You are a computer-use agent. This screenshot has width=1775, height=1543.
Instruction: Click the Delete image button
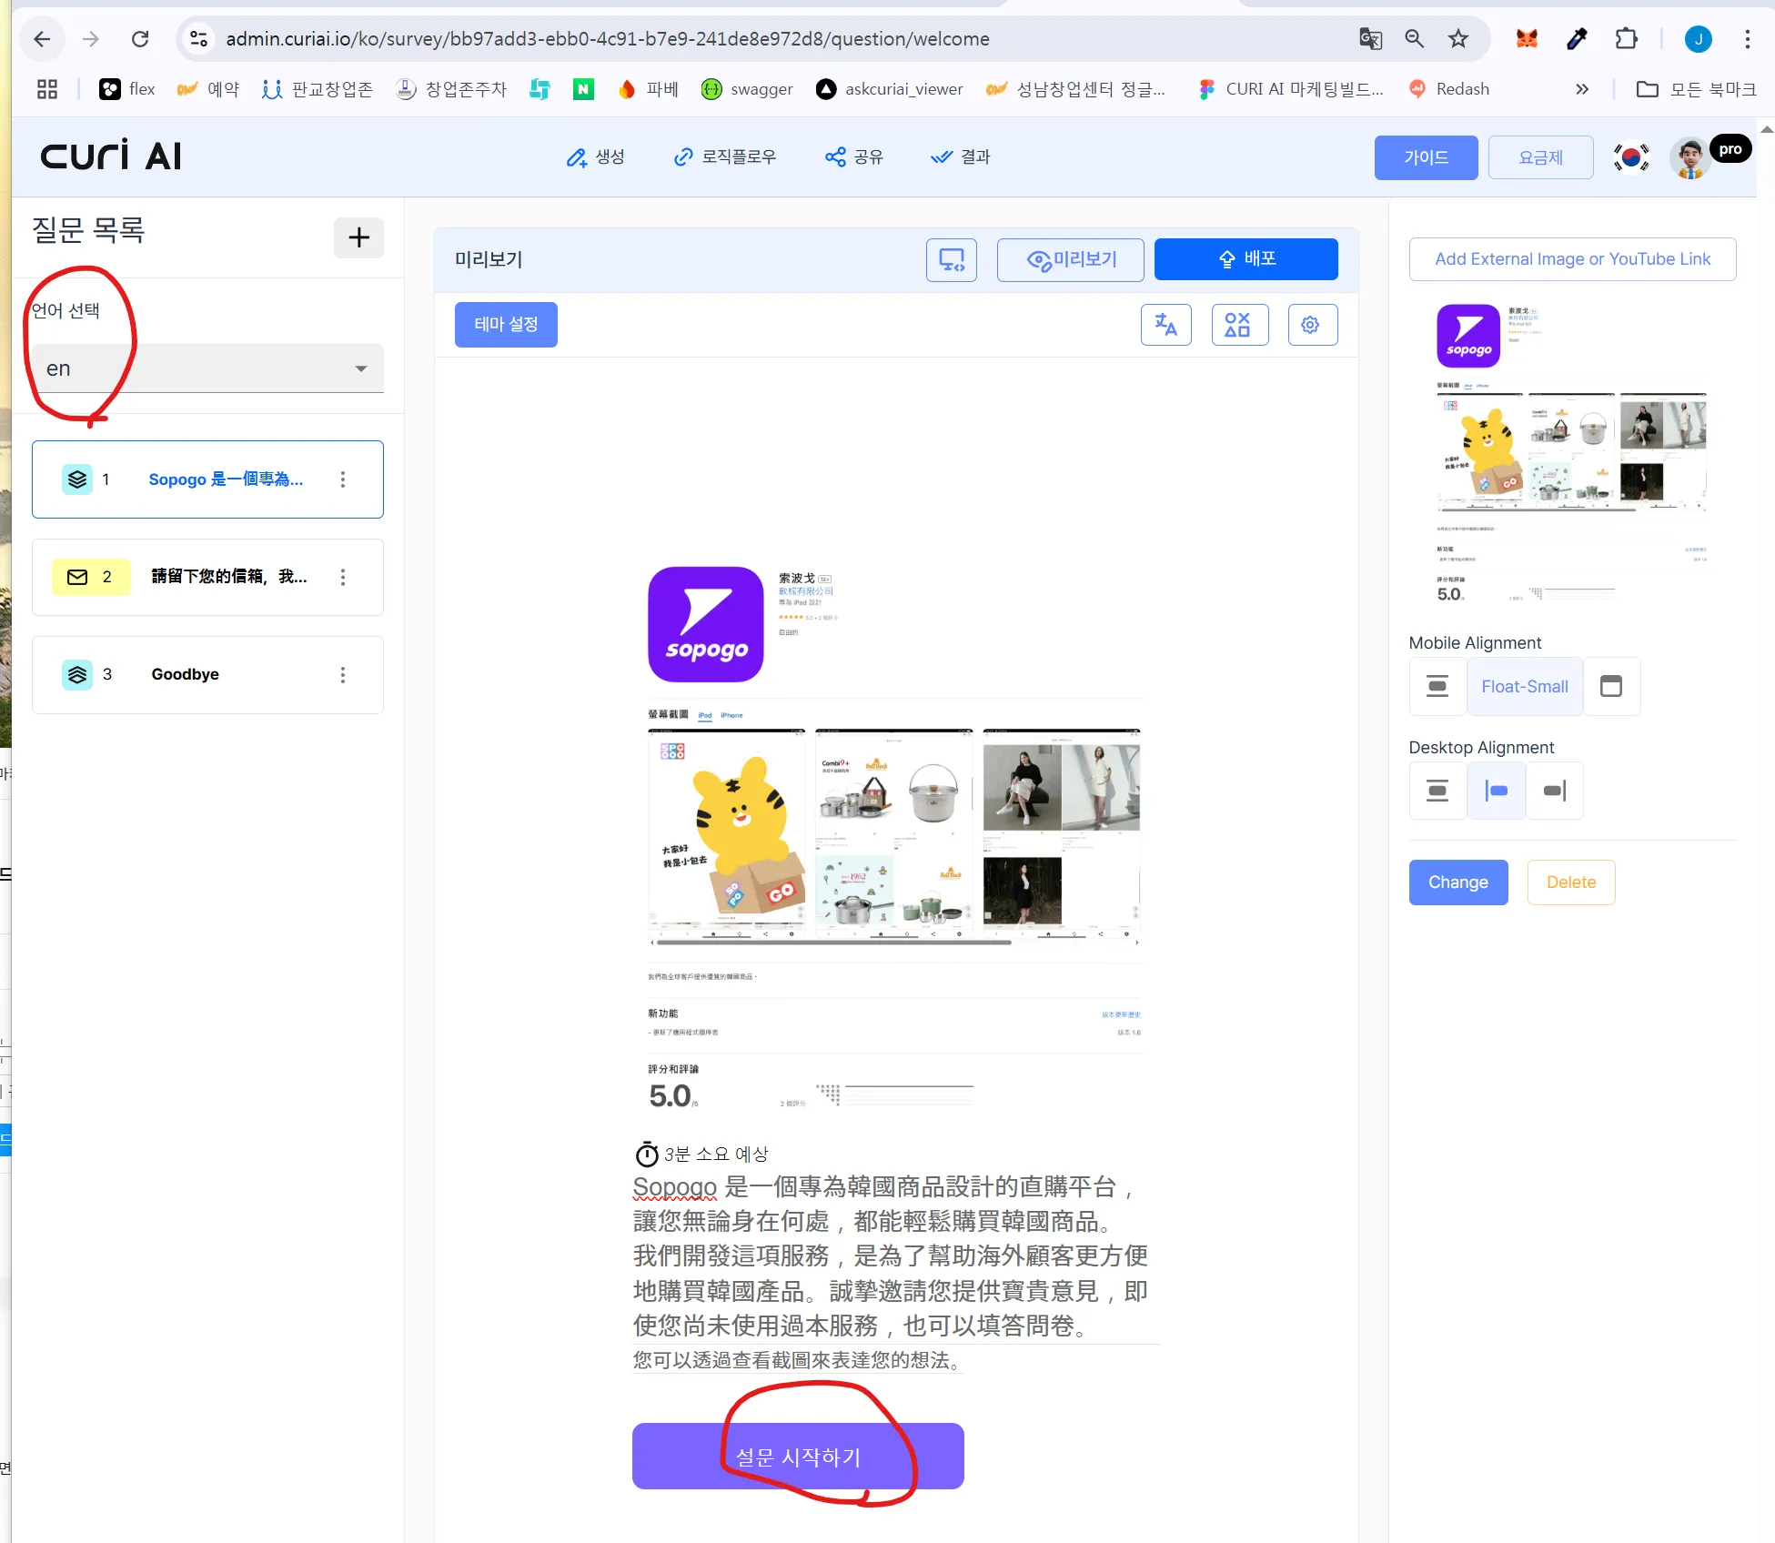coord(1570,882)
